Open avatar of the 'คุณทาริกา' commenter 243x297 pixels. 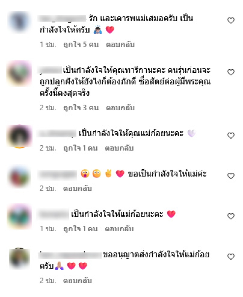coord(19,74)
